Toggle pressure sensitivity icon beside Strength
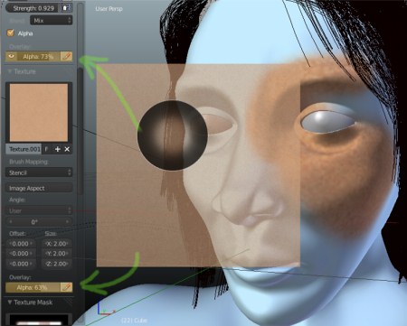This screenshot has height=326, width=407. [x=66, y=8]
